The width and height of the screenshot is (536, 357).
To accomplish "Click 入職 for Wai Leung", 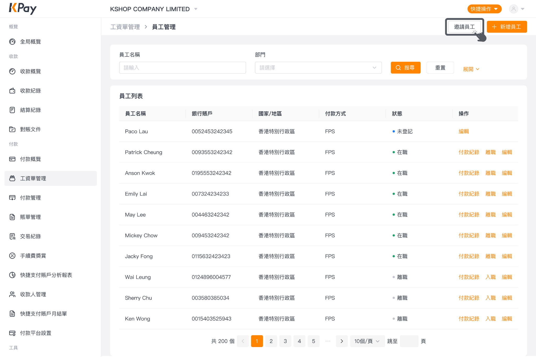I will point(490,277).
